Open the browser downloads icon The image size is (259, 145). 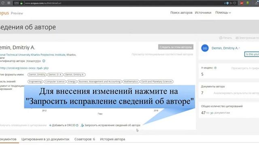tap(257, 3)
